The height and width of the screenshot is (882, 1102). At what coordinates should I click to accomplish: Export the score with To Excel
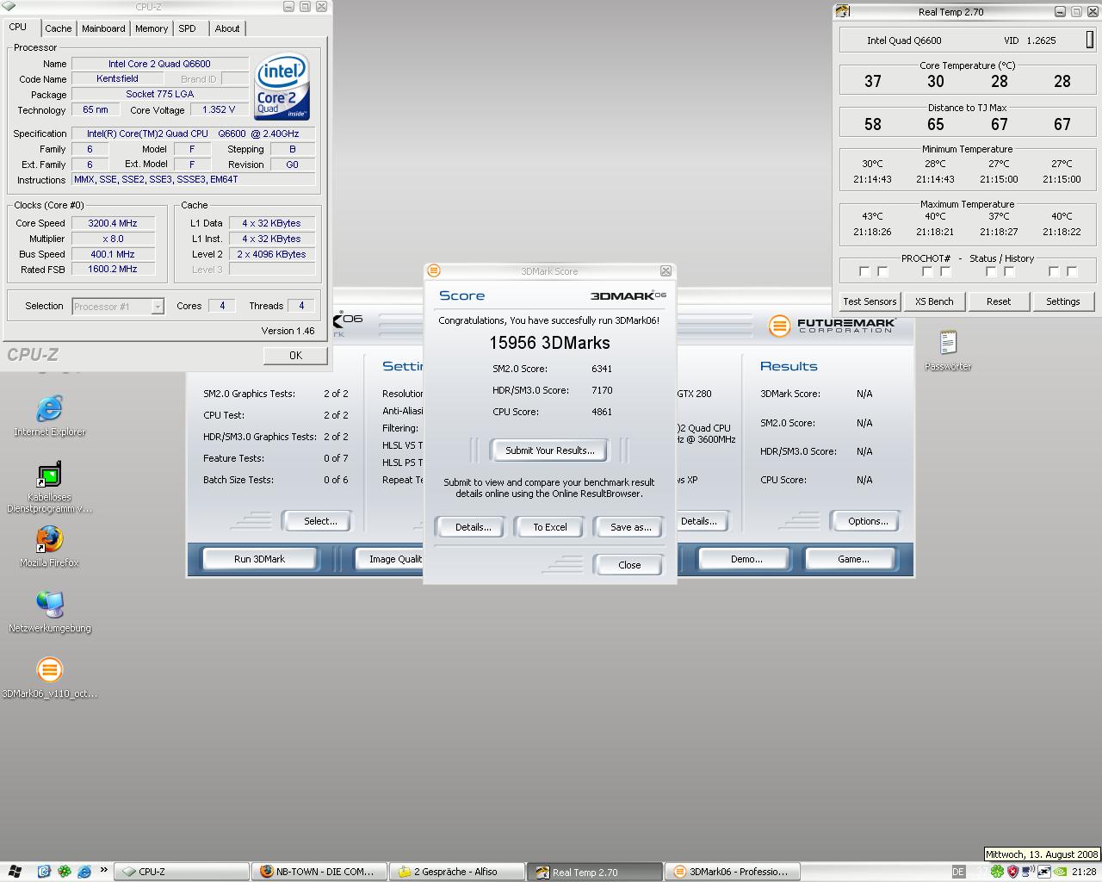coord(550,527)
